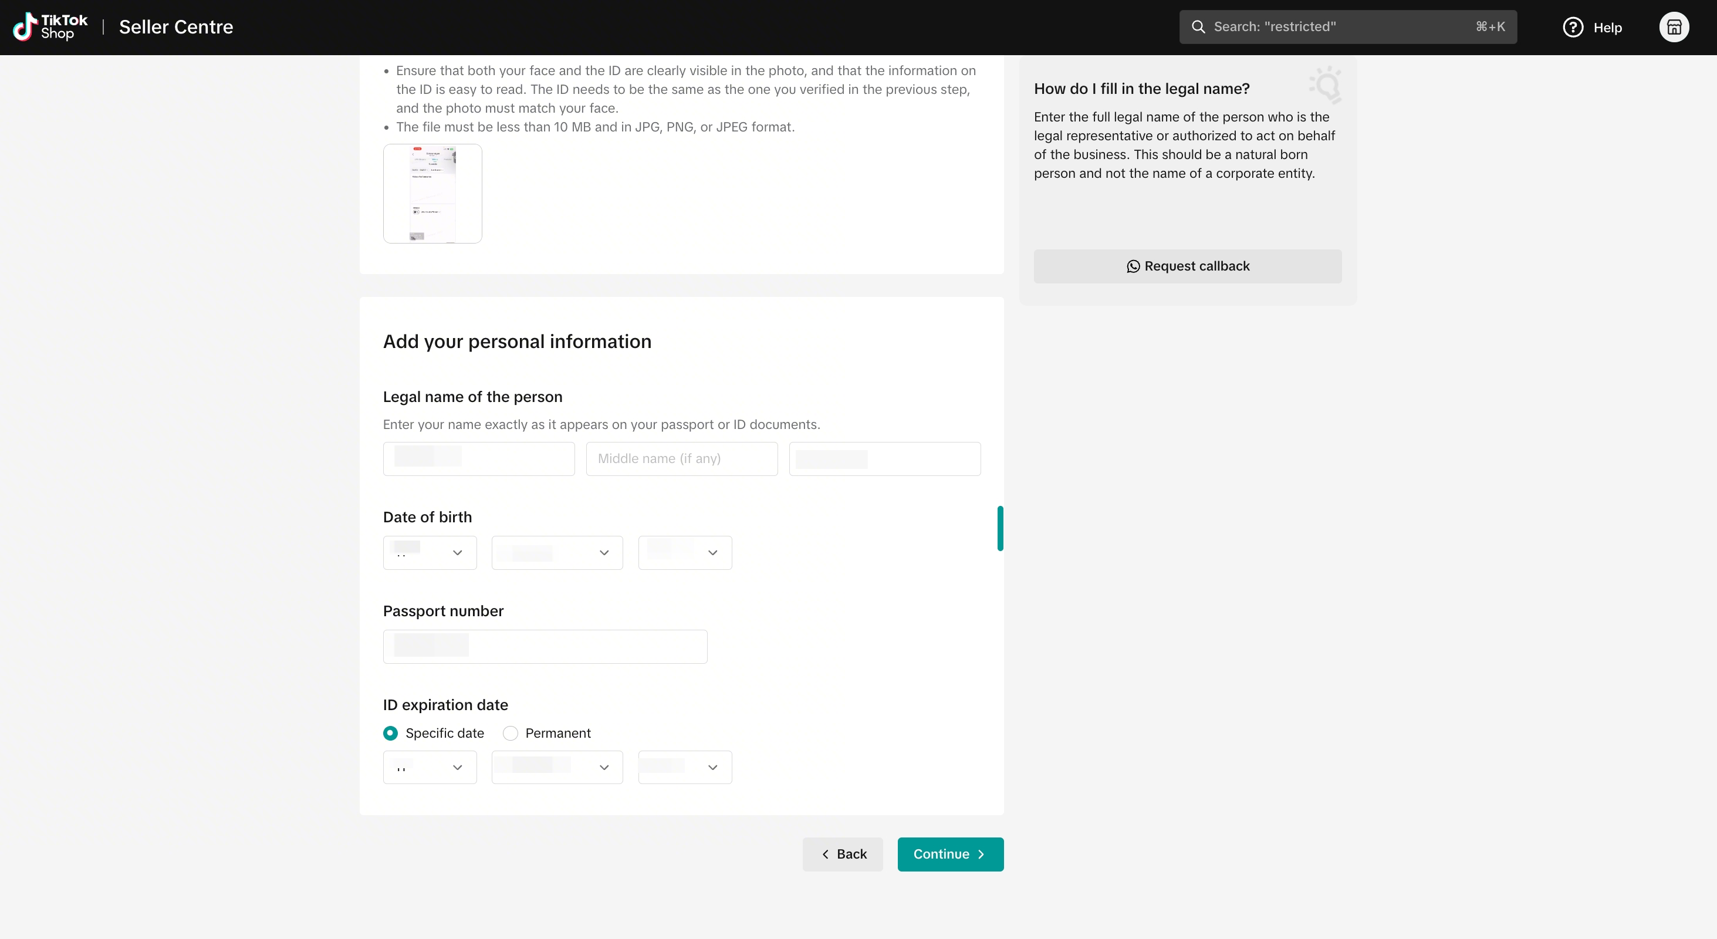Screen dimensions: 1717x939
Task: Click the search magnifier icon
Action: coord(1198,26)
